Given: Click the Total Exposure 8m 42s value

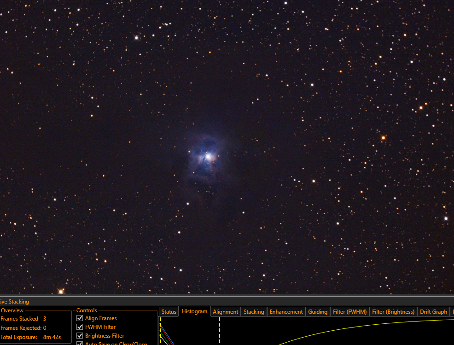Looking at the screenshot, I should click(x=52, y=337).
